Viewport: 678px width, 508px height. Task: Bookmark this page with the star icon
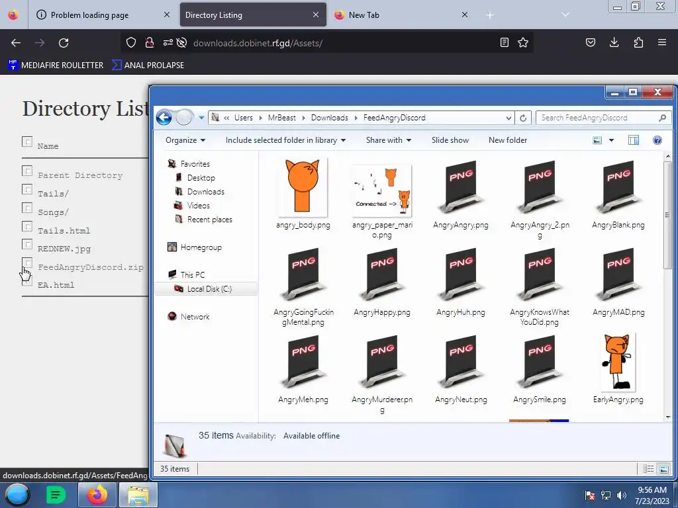(523, 42)
